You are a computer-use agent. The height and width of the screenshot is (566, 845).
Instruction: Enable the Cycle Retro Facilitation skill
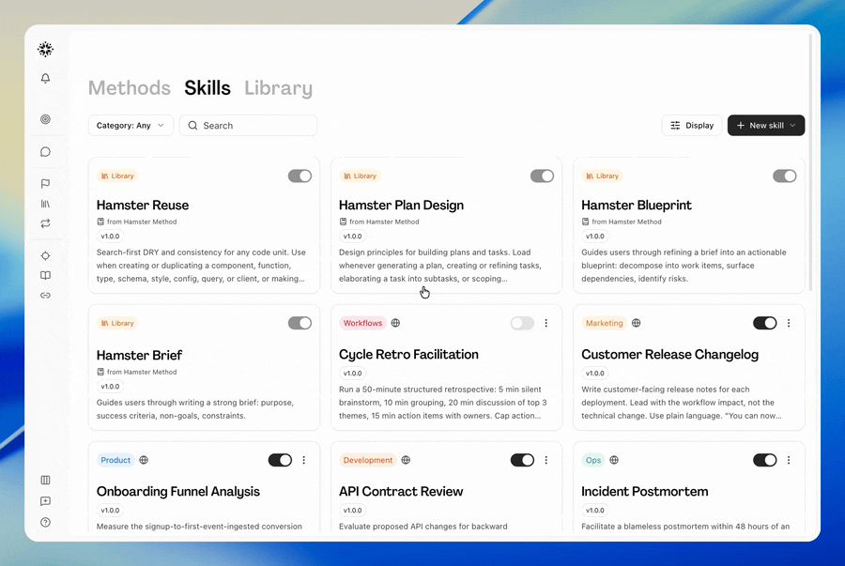[x=522, y=323]
